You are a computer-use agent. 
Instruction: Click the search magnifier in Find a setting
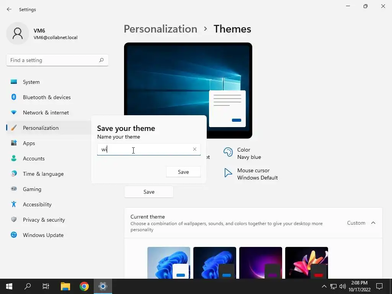(101, 60)
